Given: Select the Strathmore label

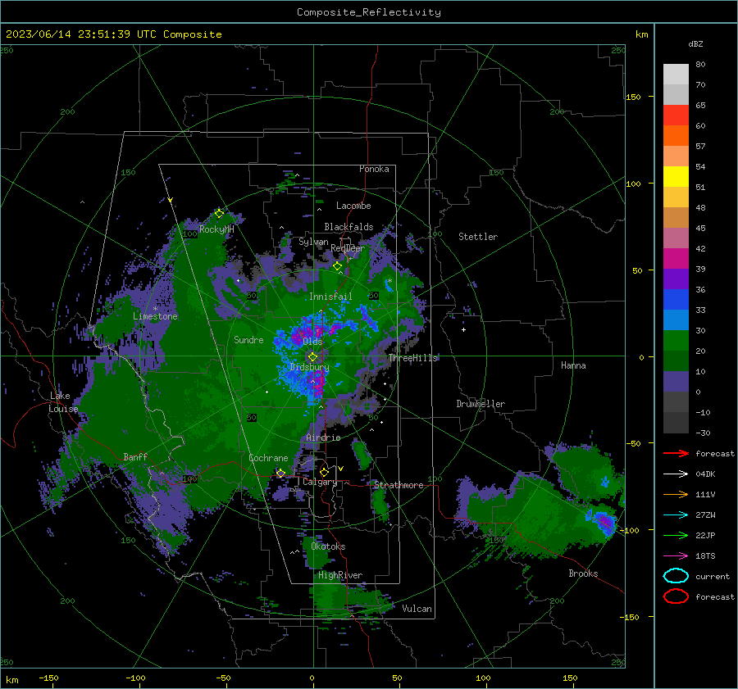Looking at the screenshot, I should click(399, 485).
